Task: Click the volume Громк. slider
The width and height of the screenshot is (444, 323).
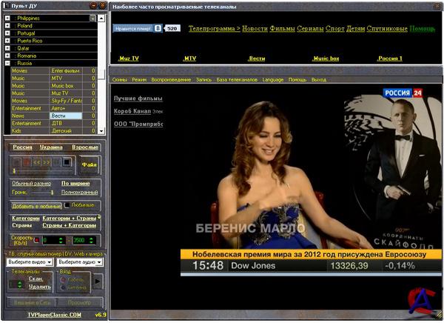Action: 41,191
